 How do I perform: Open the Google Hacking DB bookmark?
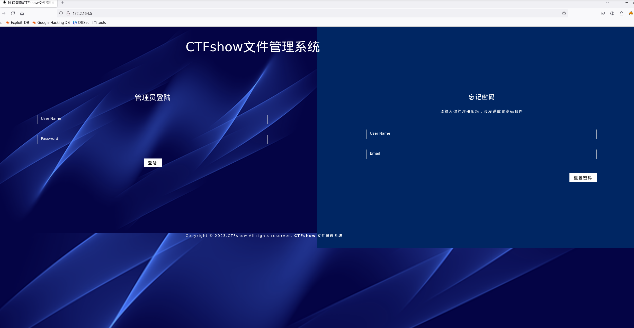point(51,23)
